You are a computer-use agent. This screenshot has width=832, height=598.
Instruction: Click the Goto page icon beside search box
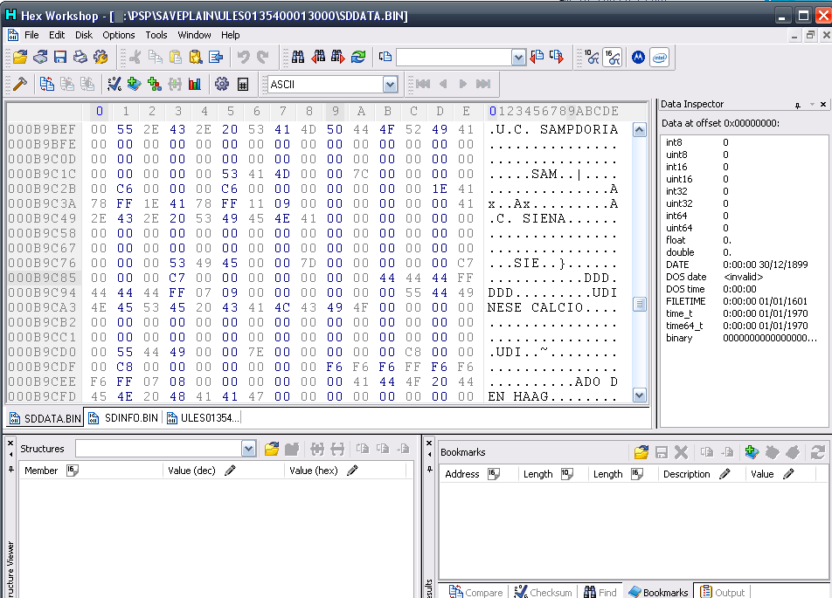click(385, 57)
